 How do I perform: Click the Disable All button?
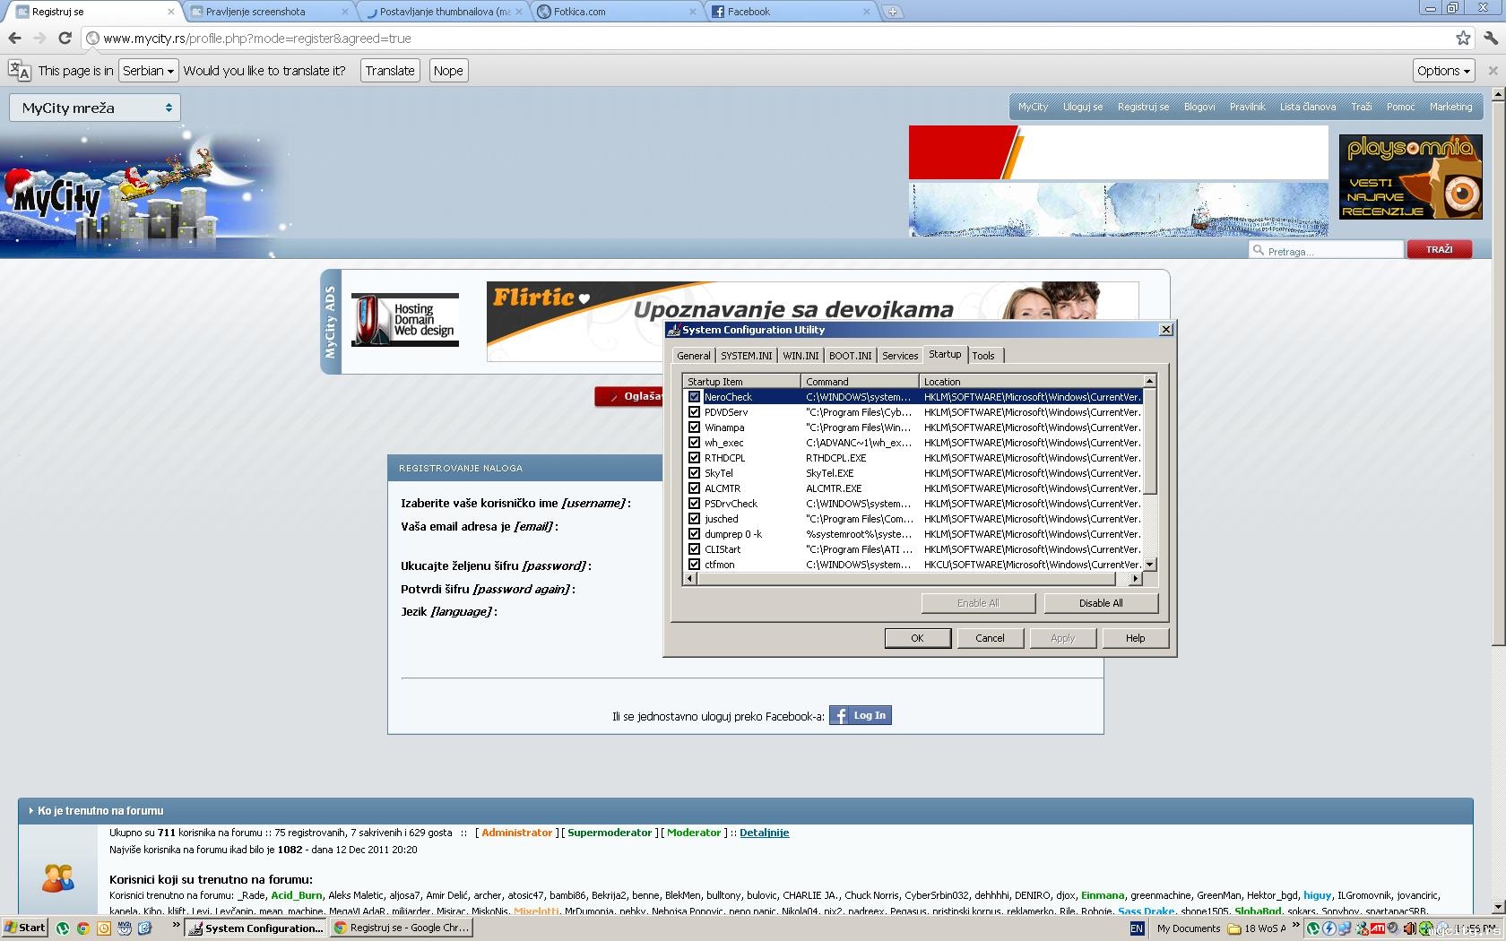click(x=1101, y=603)
